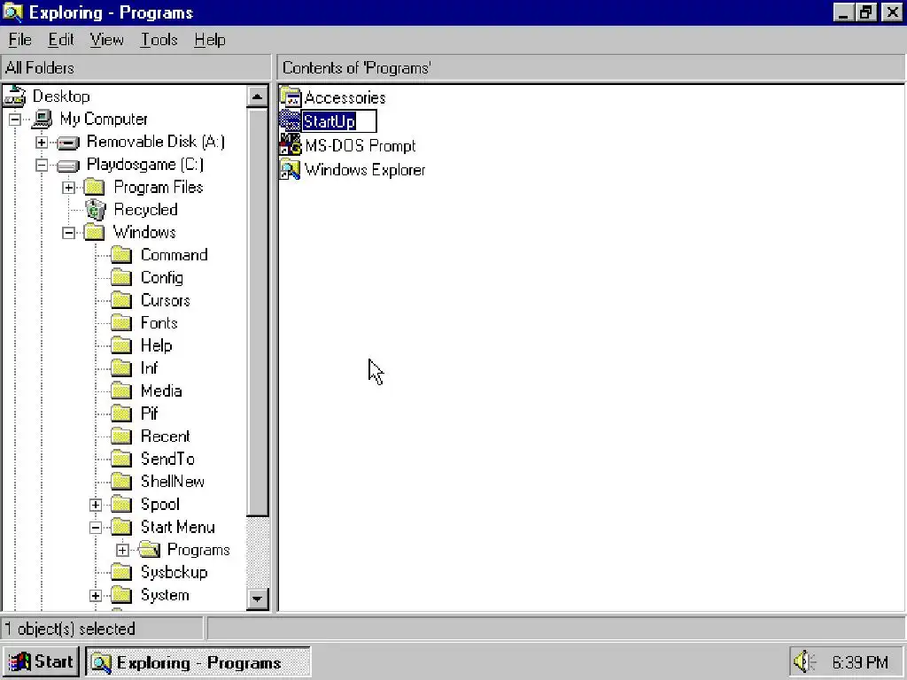
Task: Select the Media folder icon
Action: pos(121,390)
